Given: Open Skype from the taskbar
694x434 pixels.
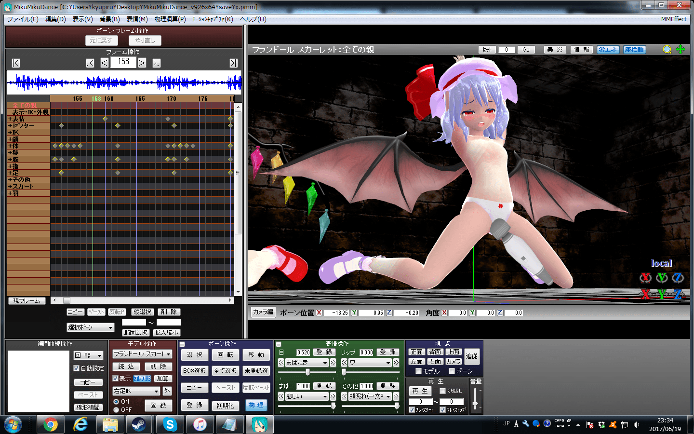Looking at the screenshot, I should (170, 424).
